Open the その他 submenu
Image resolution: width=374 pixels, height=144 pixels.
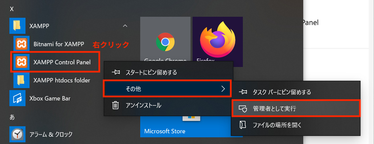(x=167, y=89)
